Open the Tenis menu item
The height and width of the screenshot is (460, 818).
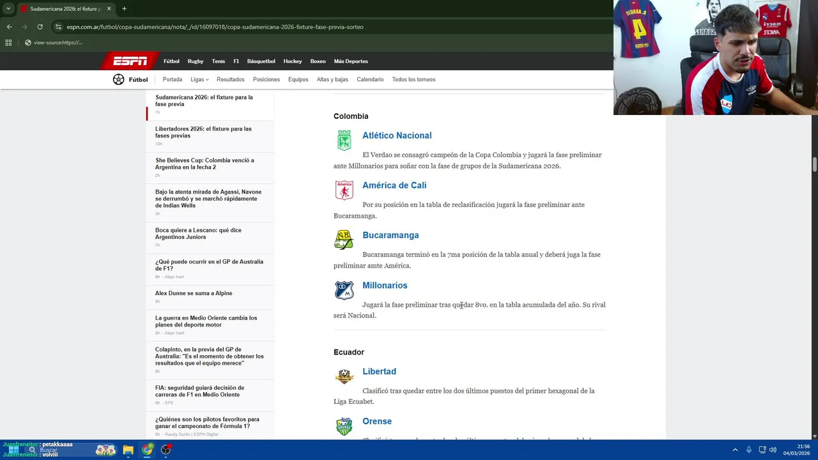(x=219, y=61)
